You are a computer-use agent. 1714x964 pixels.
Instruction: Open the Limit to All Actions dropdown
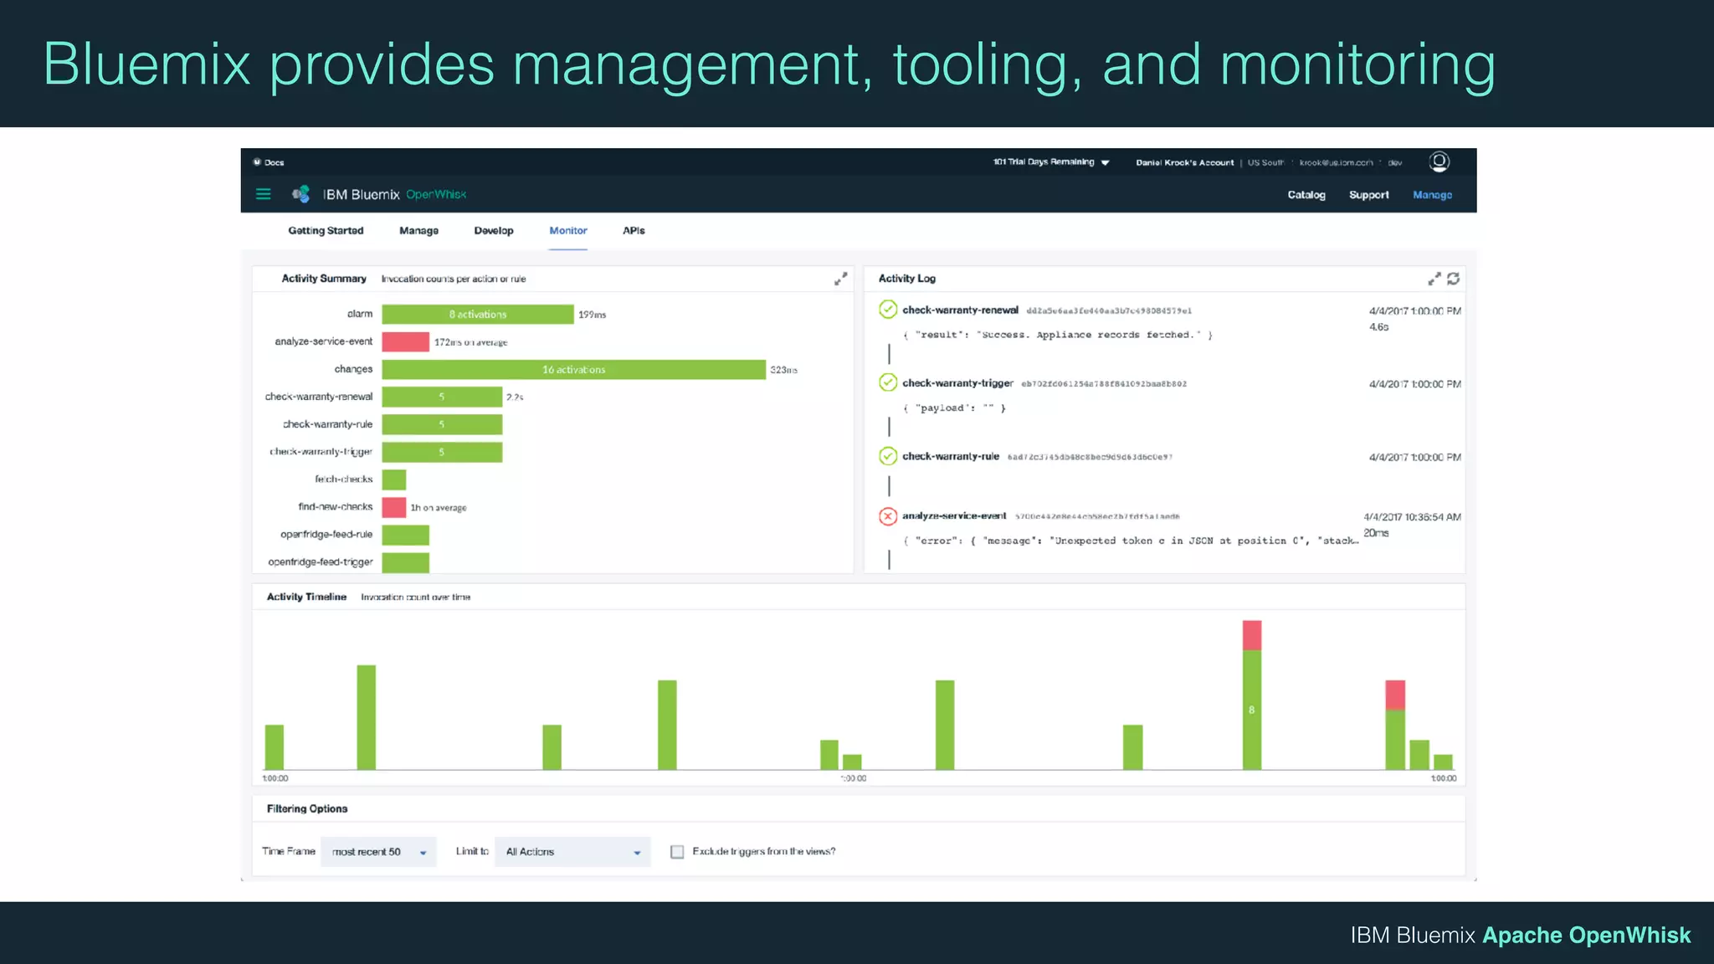(572, 852)
